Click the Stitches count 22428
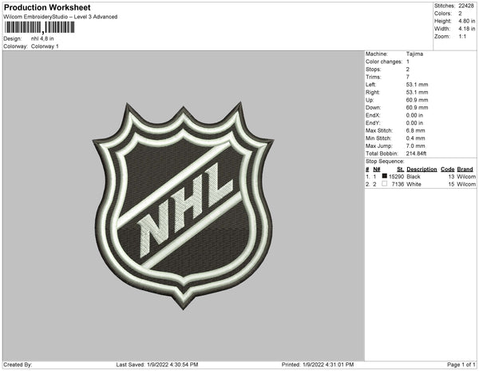The width and height of the screenshot is (479, 371). click(466, 6)
